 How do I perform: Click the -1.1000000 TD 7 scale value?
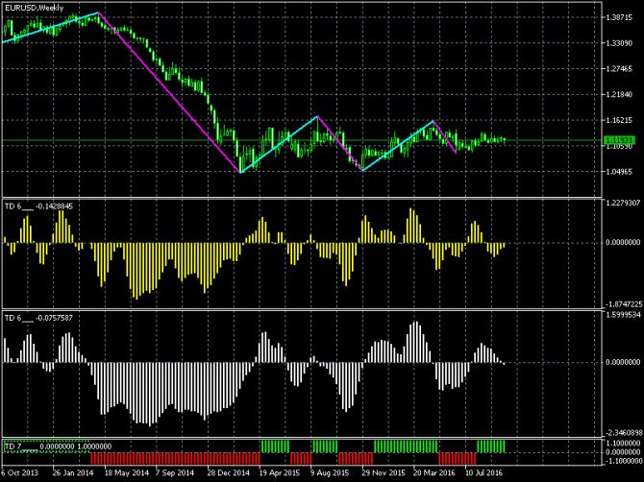(623, 461)
